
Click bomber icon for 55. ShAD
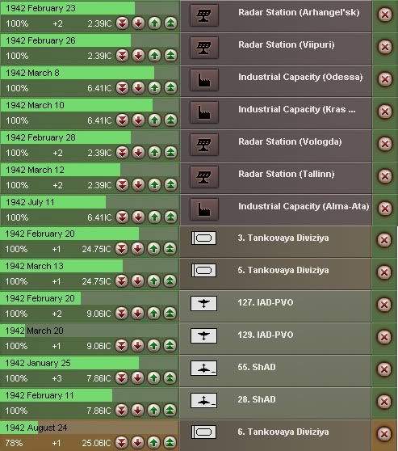point(203,368)
